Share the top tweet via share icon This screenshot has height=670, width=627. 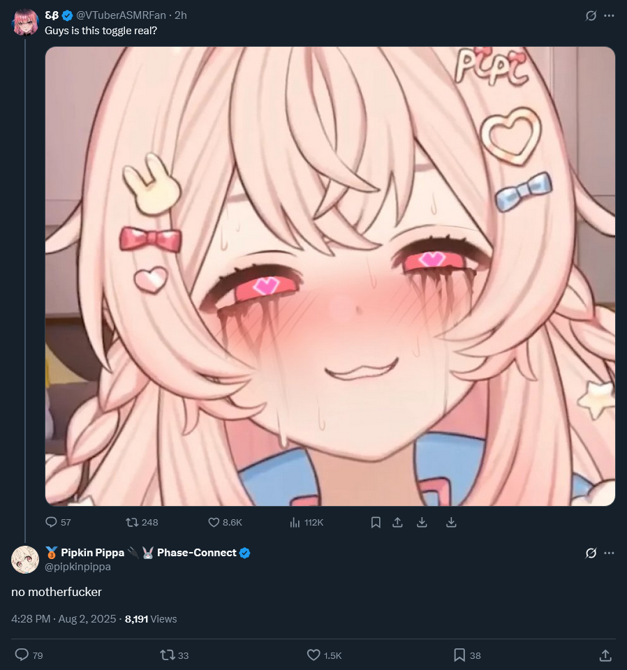tap(397, 522)
